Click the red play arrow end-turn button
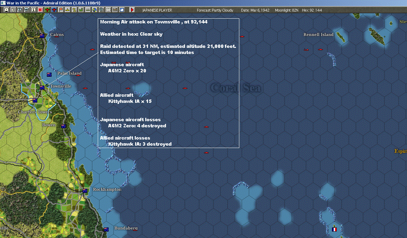The height and width of the screenshot is (238, 407). click(132, 10)
